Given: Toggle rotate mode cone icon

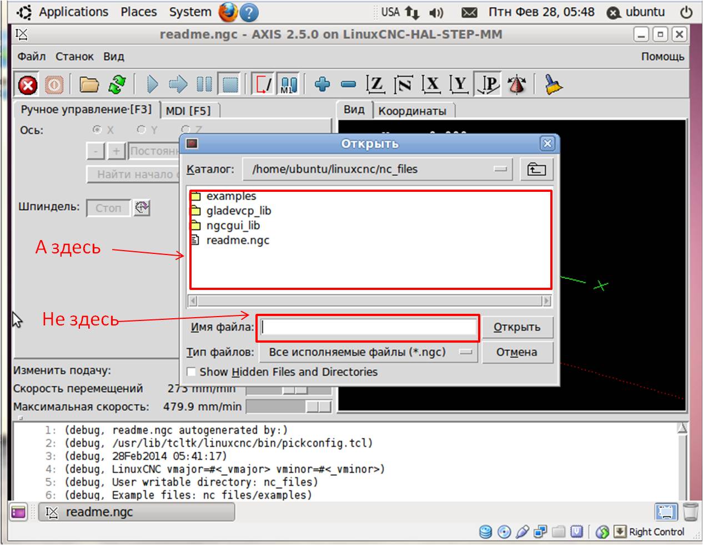Looking at the screenshot, I should point(517,85).
